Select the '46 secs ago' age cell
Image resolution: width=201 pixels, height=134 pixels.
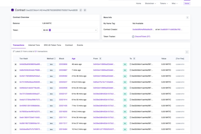tap(77, 64)
